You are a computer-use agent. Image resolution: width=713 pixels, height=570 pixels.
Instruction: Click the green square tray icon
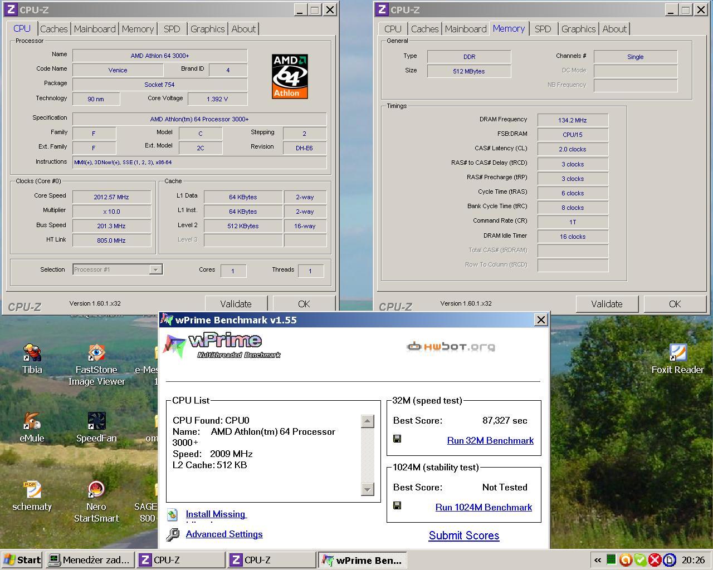(611, 560)
